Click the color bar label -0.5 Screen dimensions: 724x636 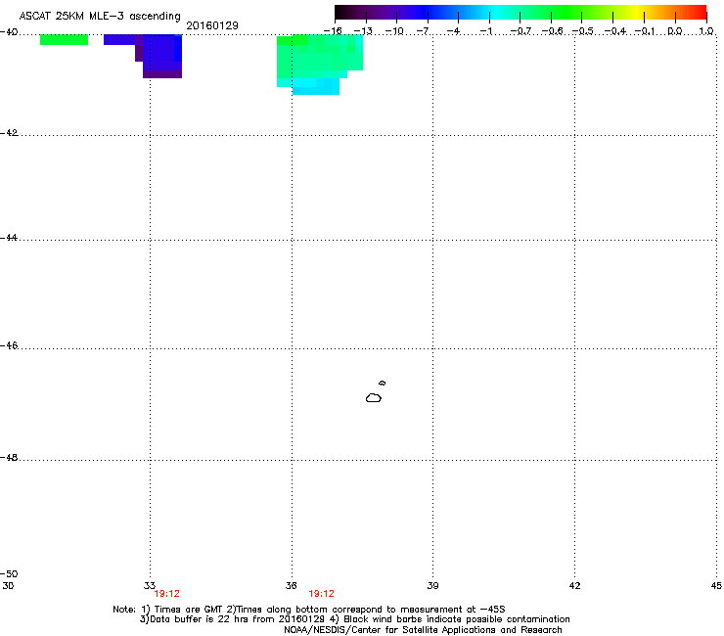point(583,31)
